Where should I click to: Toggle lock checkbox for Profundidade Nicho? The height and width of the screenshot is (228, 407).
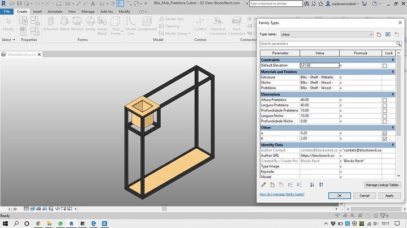pyautogui.click(x=385, y=122)
